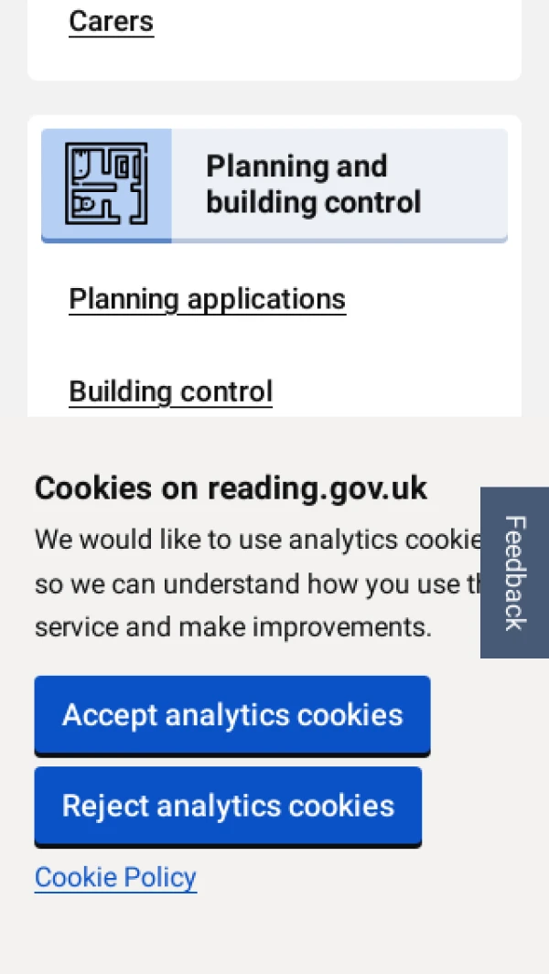Viewport: 549px width, 974px height.
Task: Open the Building control link
Action: (170, 391)
